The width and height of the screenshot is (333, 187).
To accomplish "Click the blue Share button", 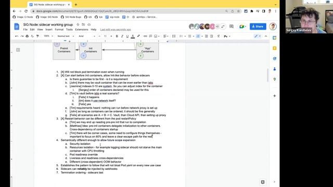I will pyautogui.click(x=258, y=26).
